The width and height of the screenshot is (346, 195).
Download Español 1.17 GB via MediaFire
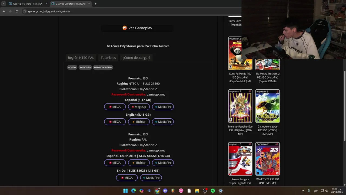pyautogui.click(x=163, y=107)
